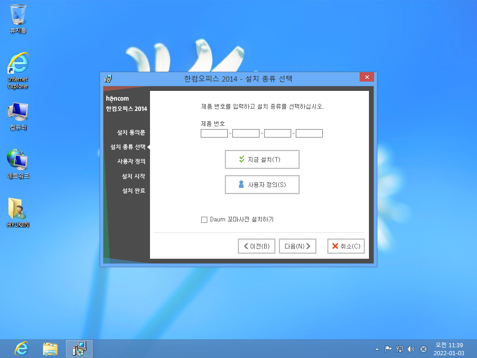
Task: Close the 한컴오피스 2014 installer window
Action: (x=367, y=77)
